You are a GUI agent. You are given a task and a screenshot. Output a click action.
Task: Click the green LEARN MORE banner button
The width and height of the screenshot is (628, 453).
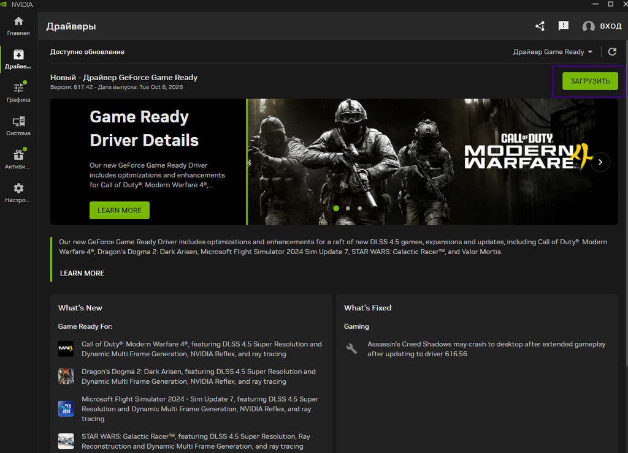click(x=120, y=211)
